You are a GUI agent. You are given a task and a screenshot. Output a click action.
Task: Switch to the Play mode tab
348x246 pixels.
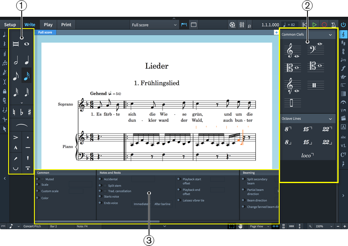[x=48, y=25]
